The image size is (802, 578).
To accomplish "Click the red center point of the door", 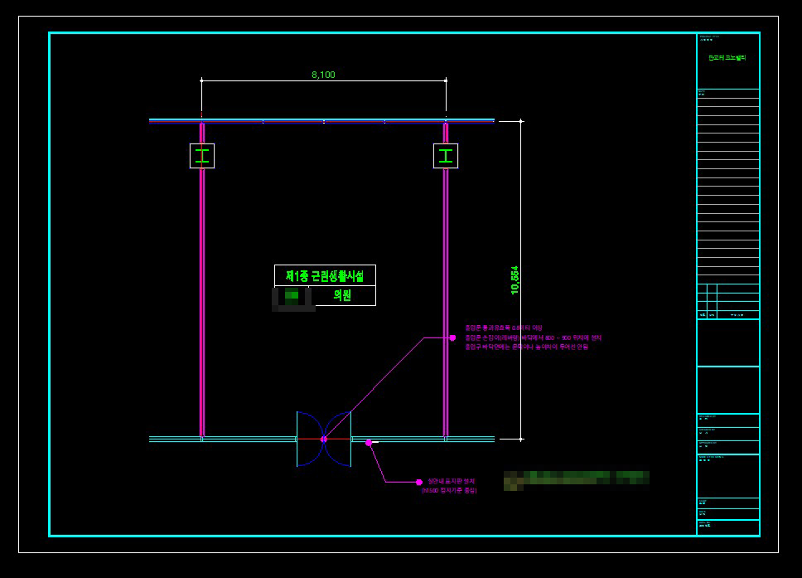I will 324,439.
